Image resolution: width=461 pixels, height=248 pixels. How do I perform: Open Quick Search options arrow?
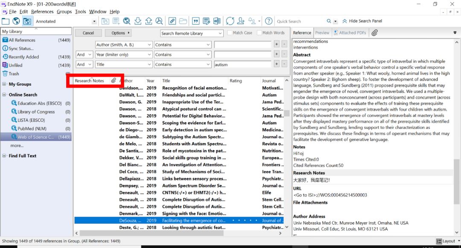click(x=335, y=21)
